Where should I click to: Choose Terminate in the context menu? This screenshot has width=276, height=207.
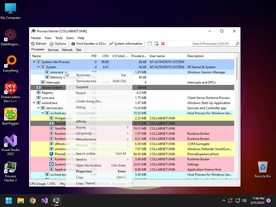99,75
